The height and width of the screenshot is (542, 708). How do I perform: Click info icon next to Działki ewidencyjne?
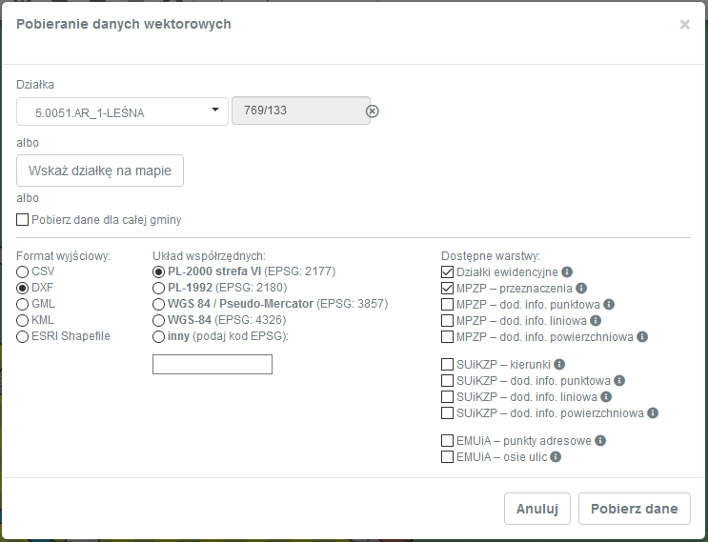click(x=567, y=271)
